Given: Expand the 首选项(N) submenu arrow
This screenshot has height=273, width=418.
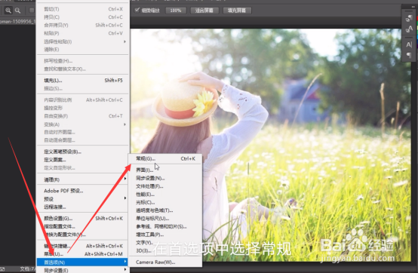Looking at the screenshot, I should [x=124, y=262].
